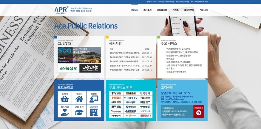This screenshot has height=129, width=261.
Task: Go to the HOME menu item
Action: (x=135, y=10)
